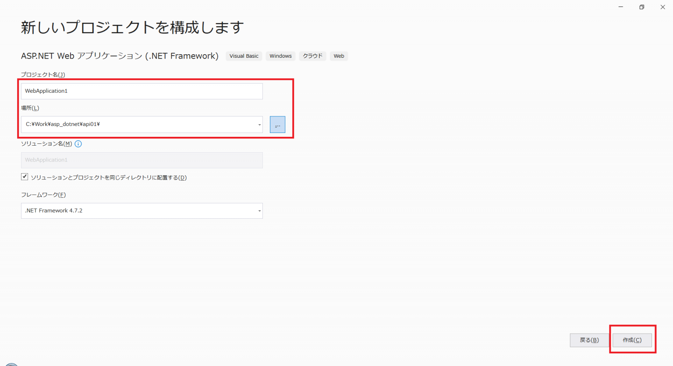
Task: Click the 新しいプロジェクトを構成します heading
Action: [x=132, y=28]
